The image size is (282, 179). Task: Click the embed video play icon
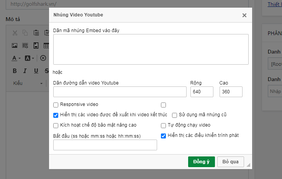coord(43,58)
